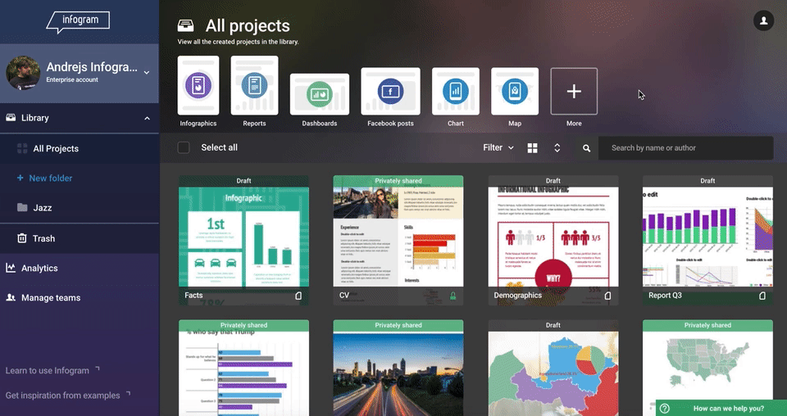The height and width of the screenshot is (416, 787).
Task: Click the Andrejs account avatar photo
Action: [23, 73]
